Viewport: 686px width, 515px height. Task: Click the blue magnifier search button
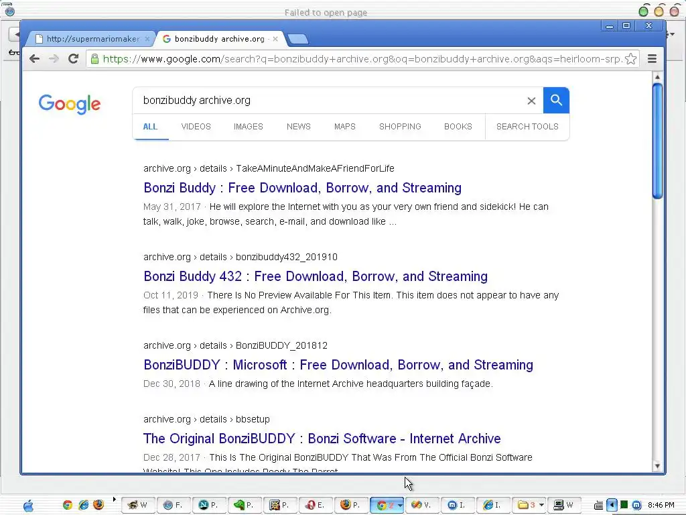[556, 101]
